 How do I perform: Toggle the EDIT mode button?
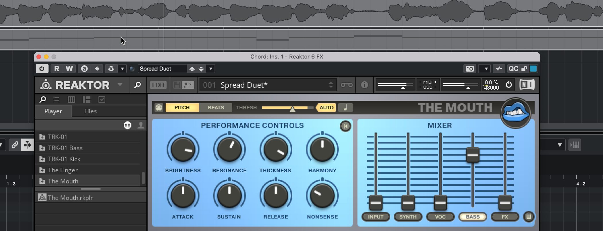[158, 85]
